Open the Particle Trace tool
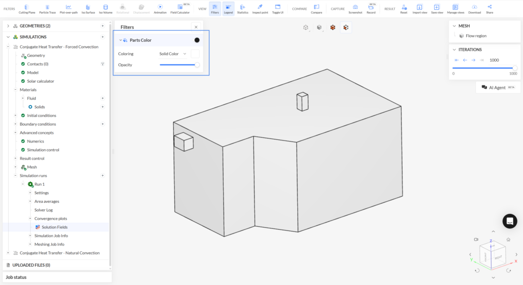This screenshot has width=523, height=285. tap(47, 9)
